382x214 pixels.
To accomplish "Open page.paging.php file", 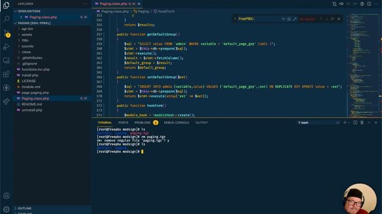I will (35, 93).
